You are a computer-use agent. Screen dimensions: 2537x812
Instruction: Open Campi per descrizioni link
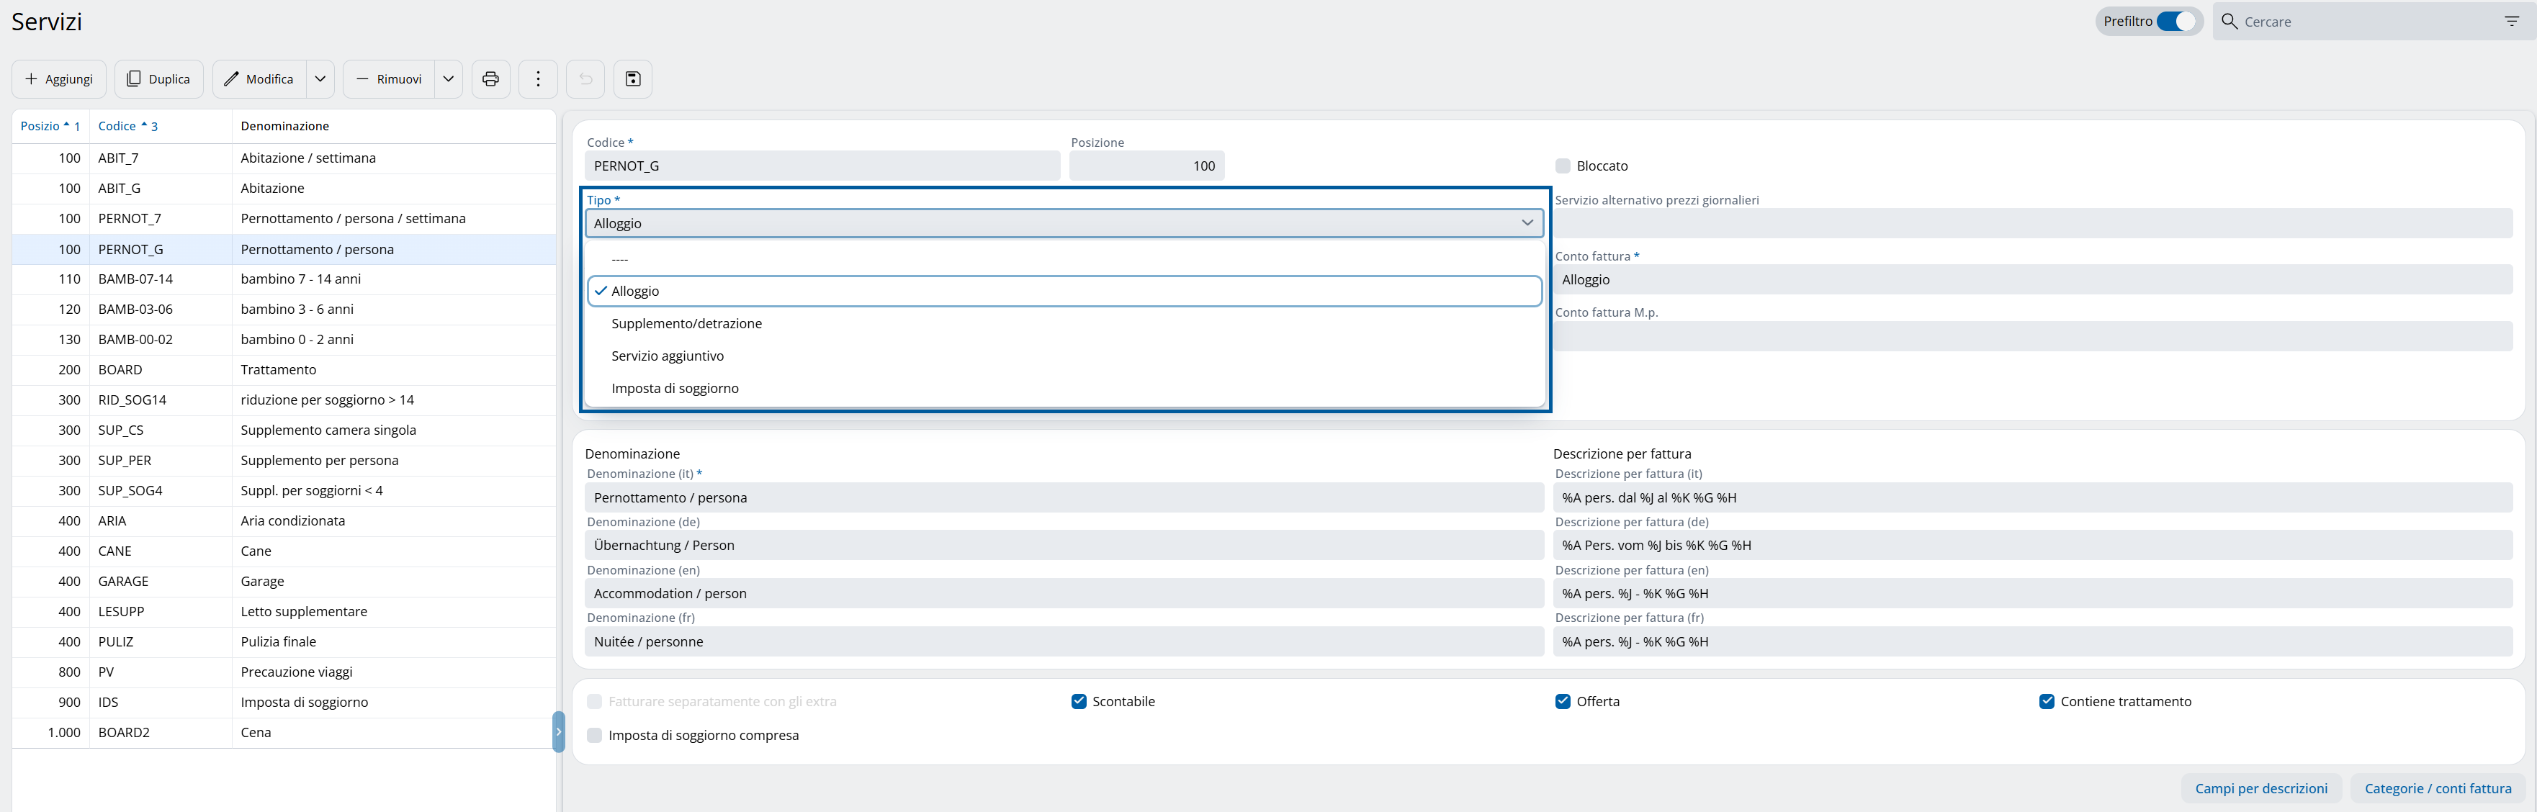pyautogui.click(x=2260, y=788)
